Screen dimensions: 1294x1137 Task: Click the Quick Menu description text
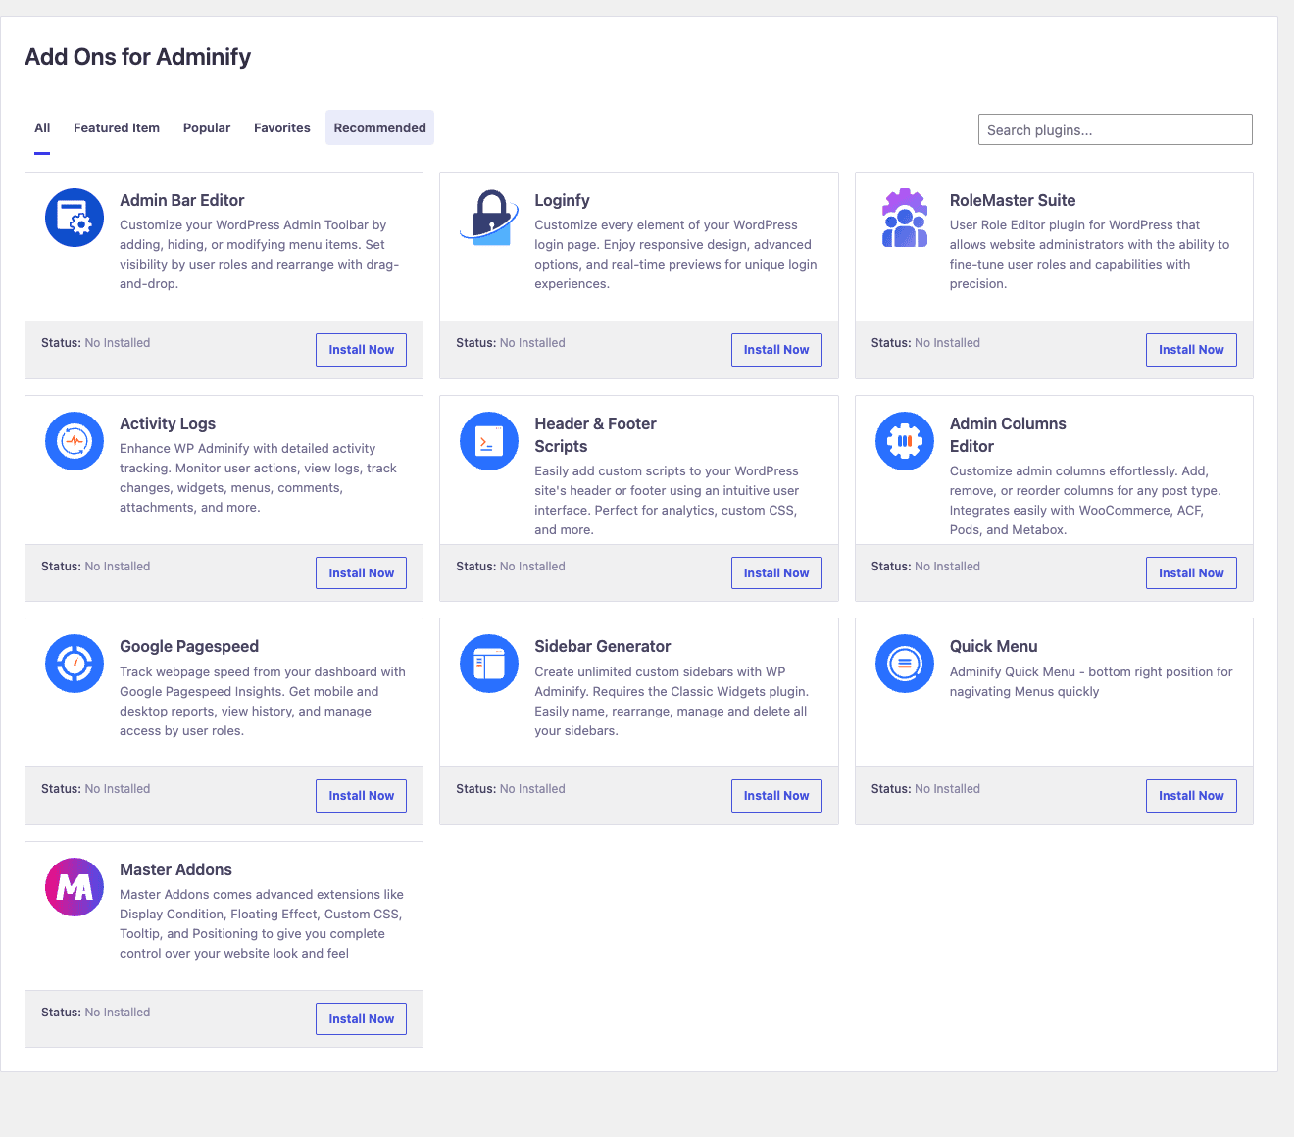[1091, 682]
